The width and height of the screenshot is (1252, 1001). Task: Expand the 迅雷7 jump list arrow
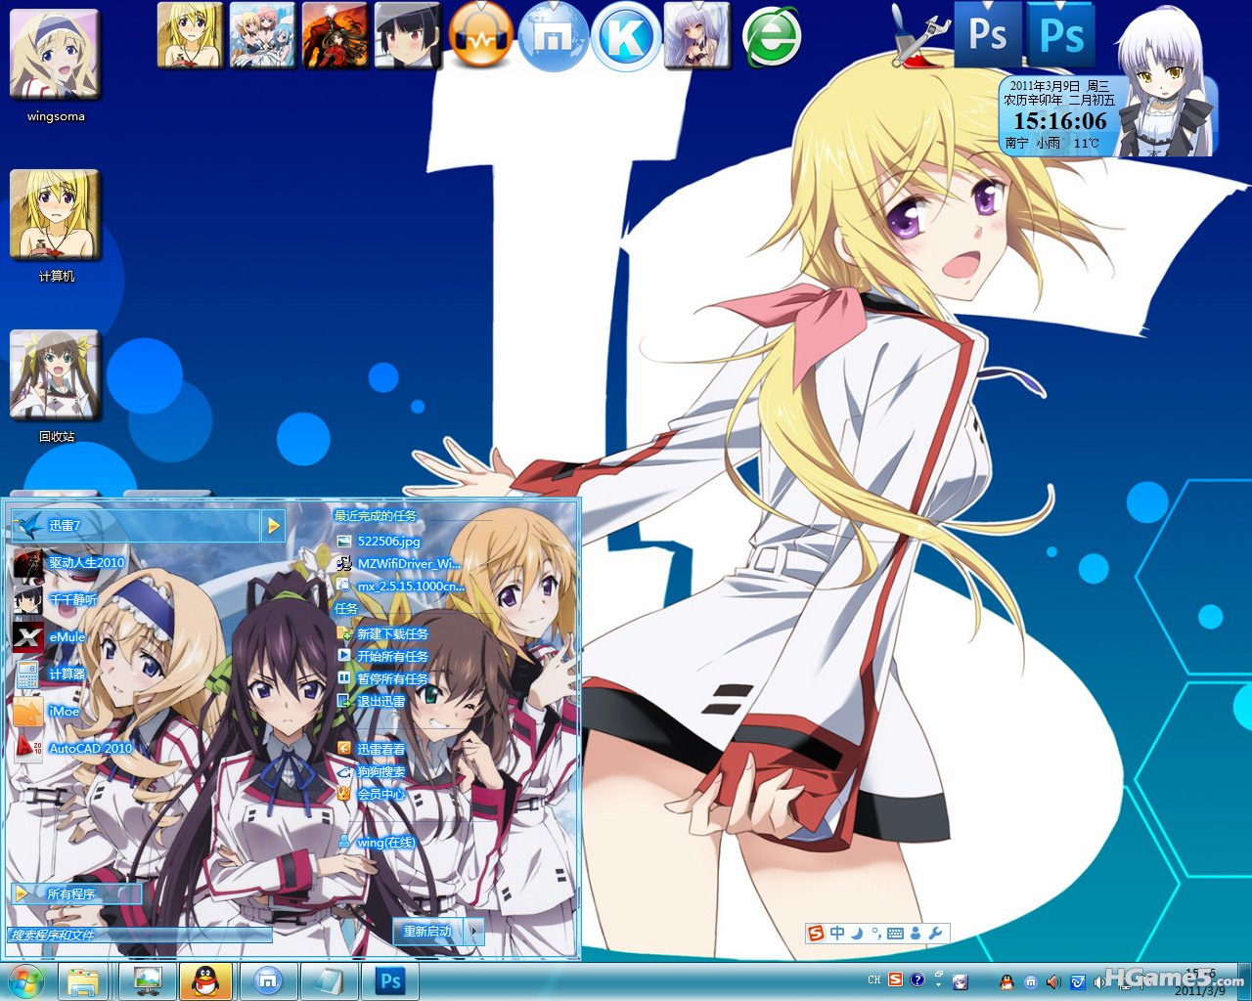(273, 526)
